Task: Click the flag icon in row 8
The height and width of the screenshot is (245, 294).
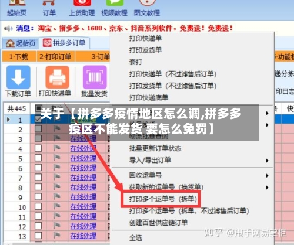Action: (x=56, y=187)
